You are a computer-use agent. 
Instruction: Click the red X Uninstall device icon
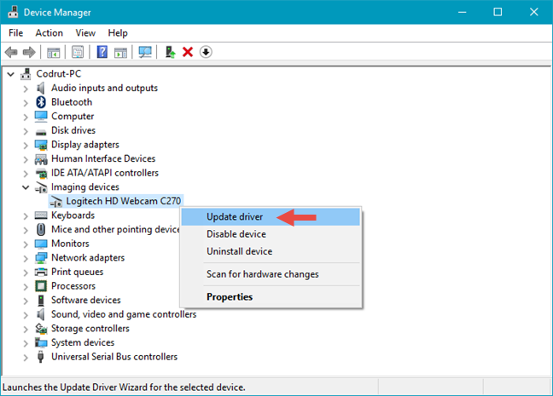click(x=188, y=52)
